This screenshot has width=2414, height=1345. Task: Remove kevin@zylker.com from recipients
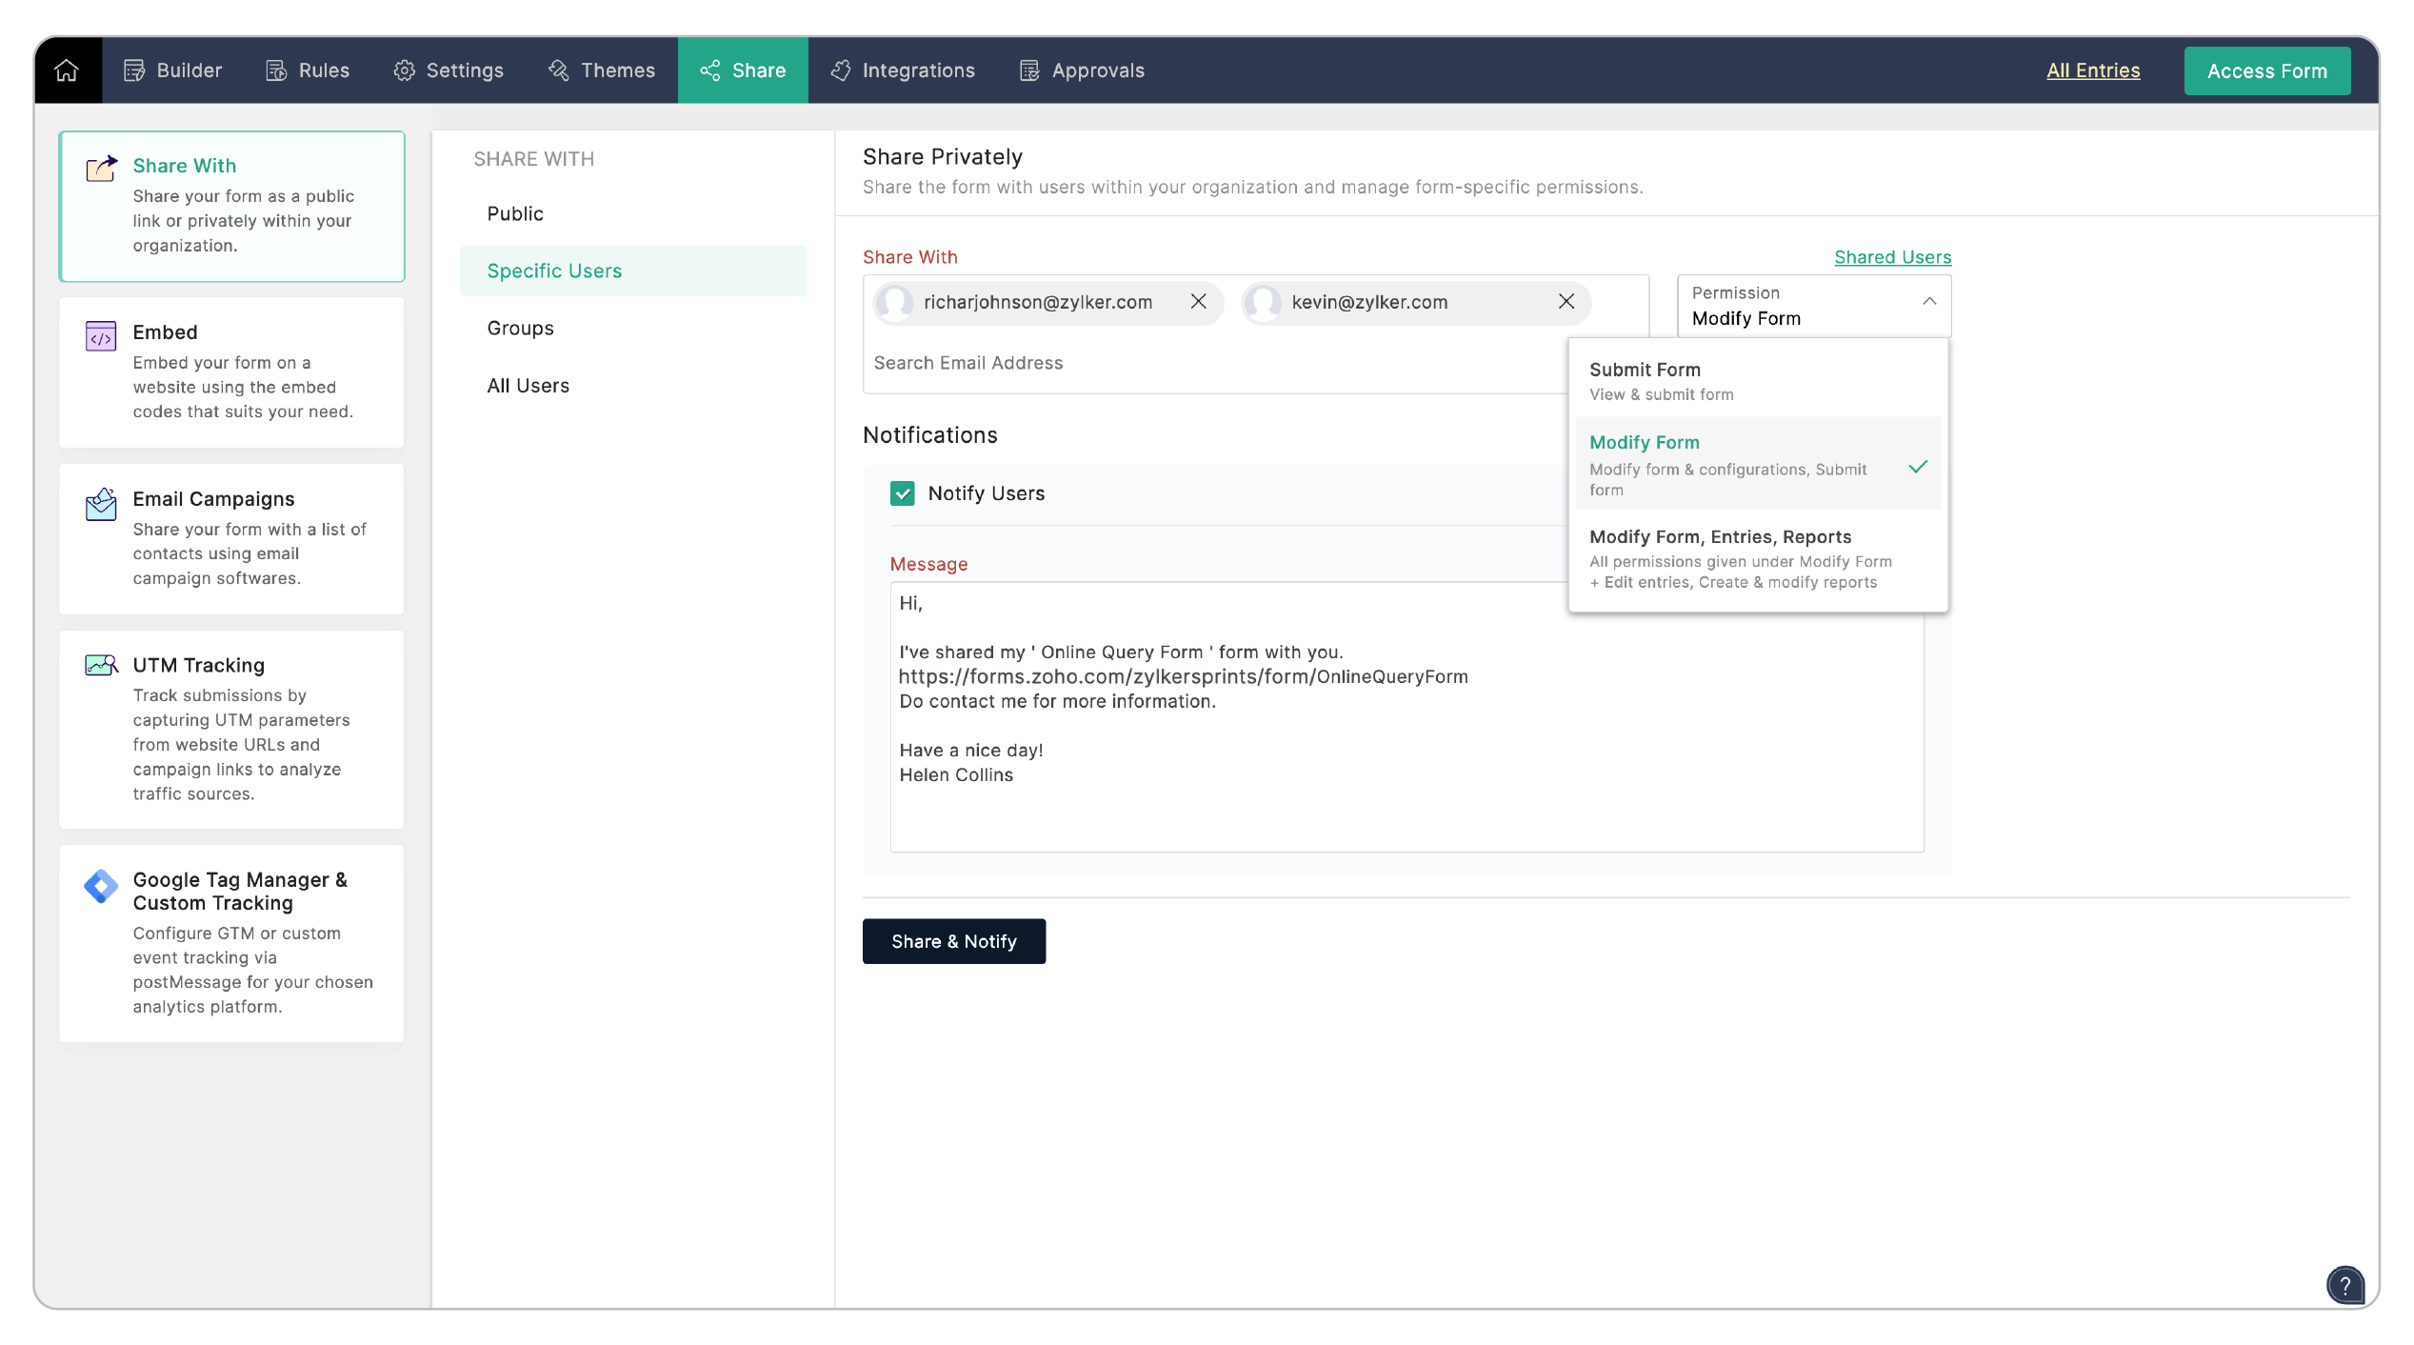(1566, 302)
